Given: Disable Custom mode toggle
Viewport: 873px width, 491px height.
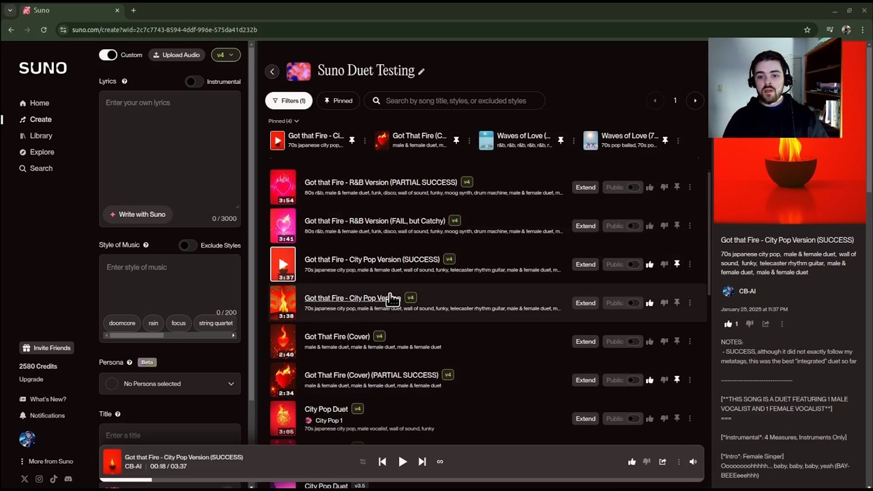Looking at the screenshot, I should coord(108,55).
